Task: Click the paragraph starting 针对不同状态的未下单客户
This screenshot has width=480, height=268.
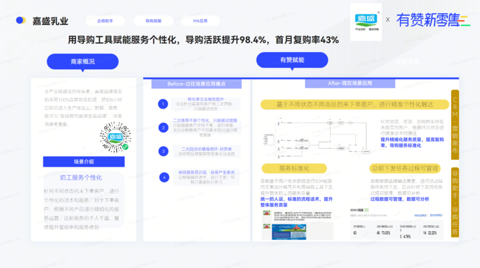Action: click(x=82, y=209)
